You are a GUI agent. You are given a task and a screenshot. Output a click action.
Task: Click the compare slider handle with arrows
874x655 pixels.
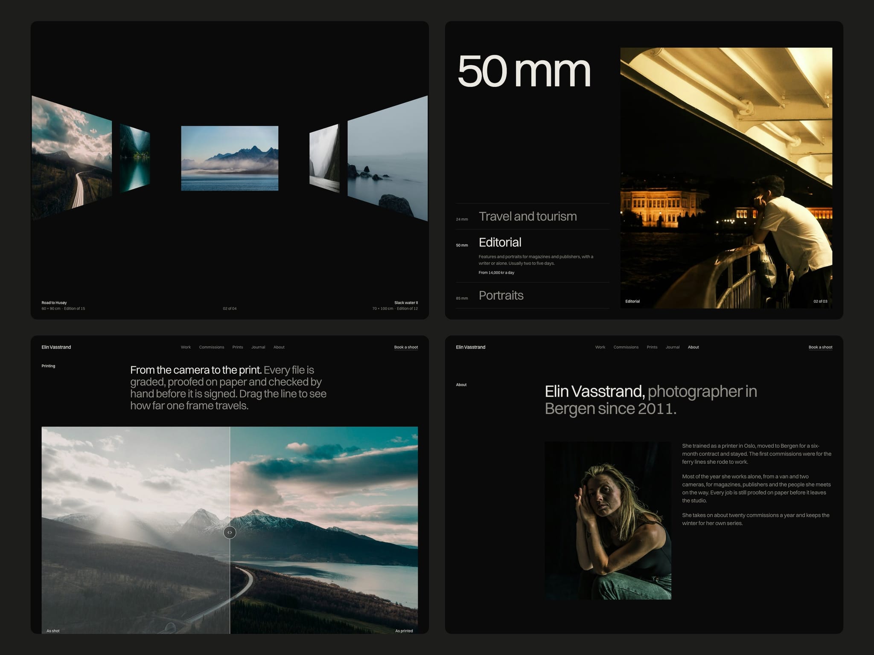tap(230, 532)
